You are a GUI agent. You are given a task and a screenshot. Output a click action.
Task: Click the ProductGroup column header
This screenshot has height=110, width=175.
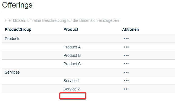pos(18,29)
